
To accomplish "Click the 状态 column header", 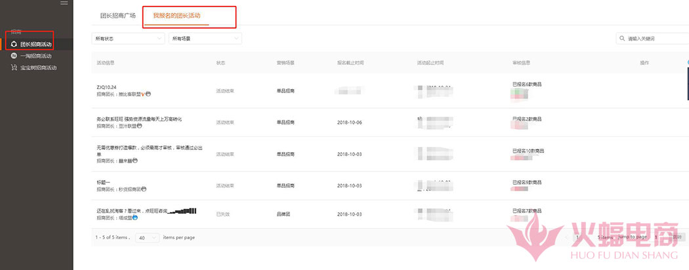I will [x=220, y=63].
